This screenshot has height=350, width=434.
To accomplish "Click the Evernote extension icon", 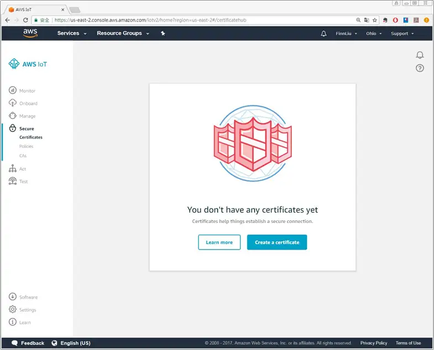I will (x=385, y=20).
